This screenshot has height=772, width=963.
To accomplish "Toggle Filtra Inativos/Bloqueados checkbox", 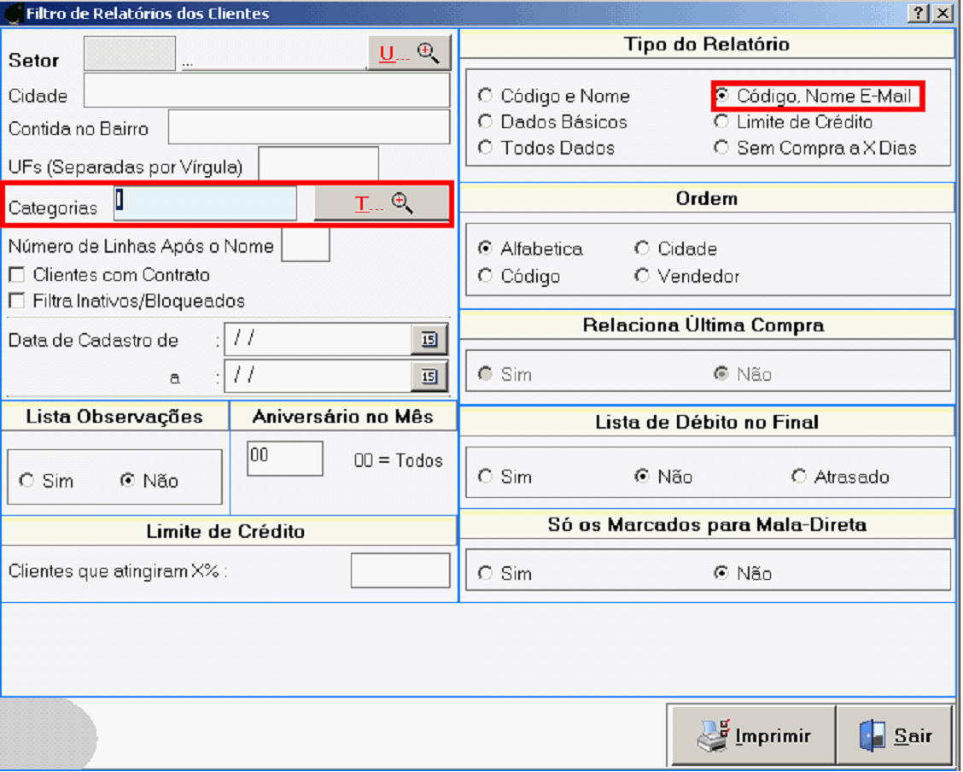I will point(15,301).
